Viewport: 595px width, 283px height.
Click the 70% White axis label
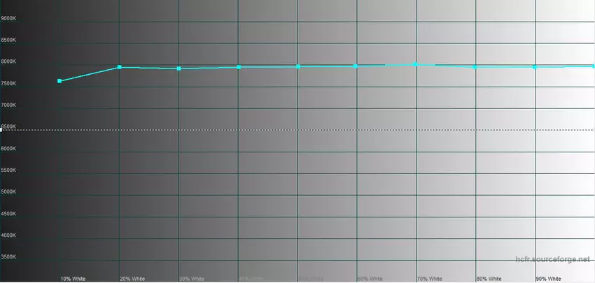(x=430, y=279)
